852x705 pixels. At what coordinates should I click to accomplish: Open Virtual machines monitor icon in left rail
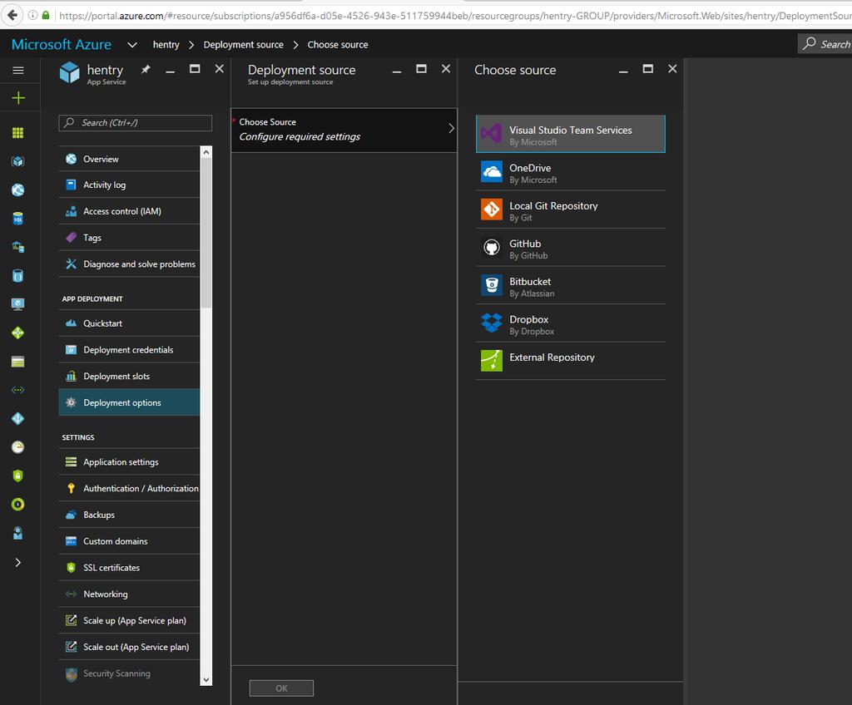(x=18, y=304)
